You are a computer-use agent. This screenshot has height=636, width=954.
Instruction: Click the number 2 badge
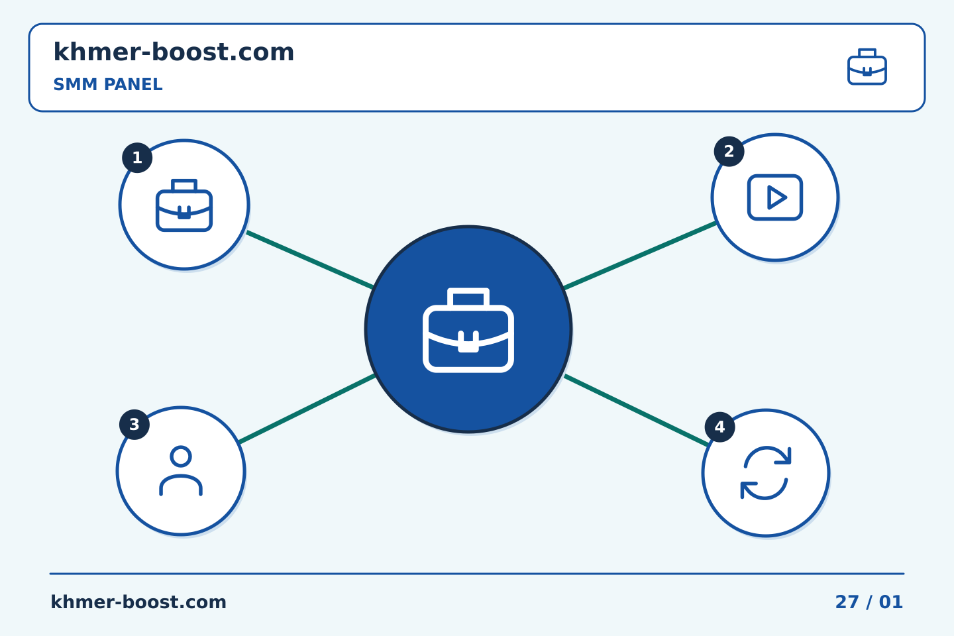(729, 152)
